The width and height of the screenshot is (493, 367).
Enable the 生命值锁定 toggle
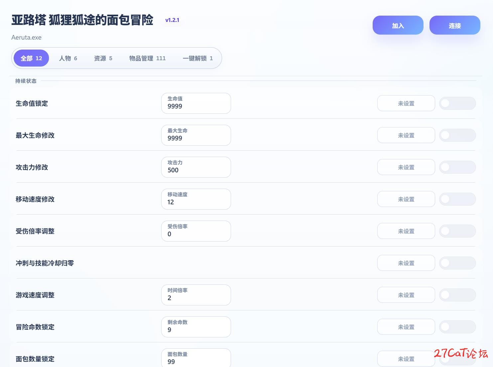pos(457,103)
